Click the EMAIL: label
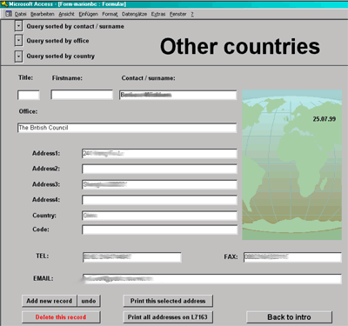Image resolution: width=348 pixels, height=326 pixels. click(x=43, y=278)
